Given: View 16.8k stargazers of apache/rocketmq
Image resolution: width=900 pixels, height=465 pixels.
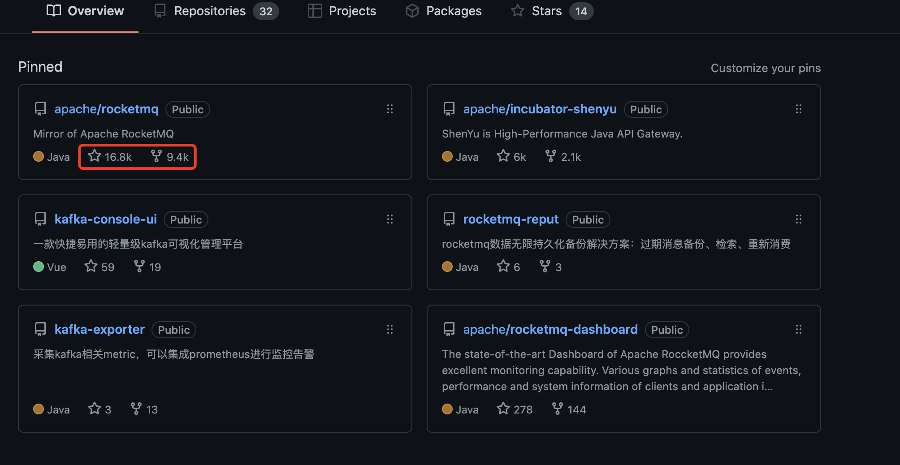Looking at the screenshot, I should point(110,156).
